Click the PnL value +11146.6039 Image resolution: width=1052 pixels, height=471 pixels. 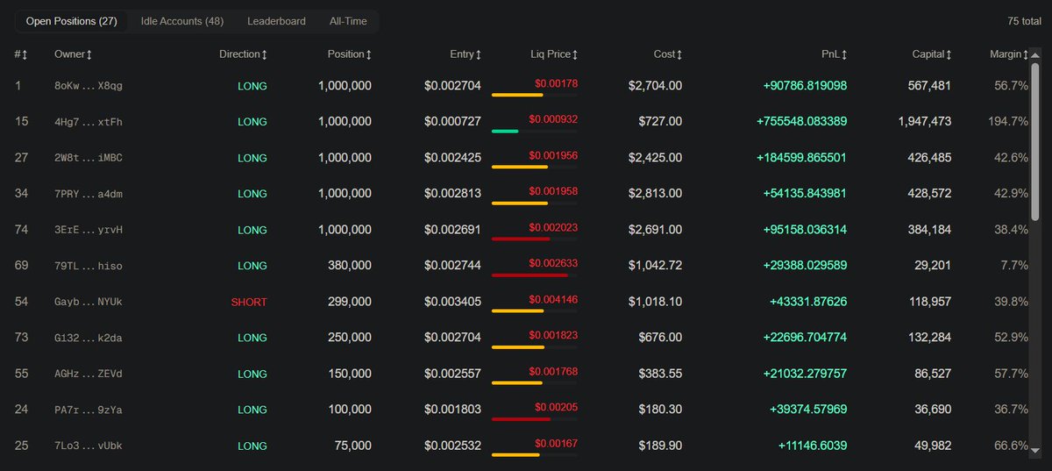pos(813,446)
